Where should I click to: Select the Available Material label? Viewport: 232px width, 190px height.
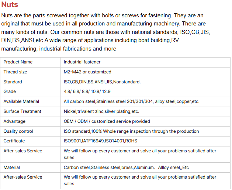tap(21, 101)
